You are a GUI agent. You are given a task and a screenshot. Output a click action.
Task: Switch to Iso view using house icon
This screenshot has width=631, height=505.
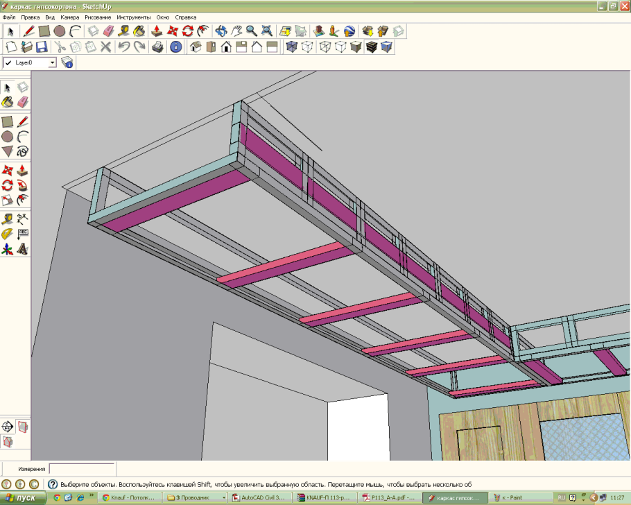tap(195, 47)
